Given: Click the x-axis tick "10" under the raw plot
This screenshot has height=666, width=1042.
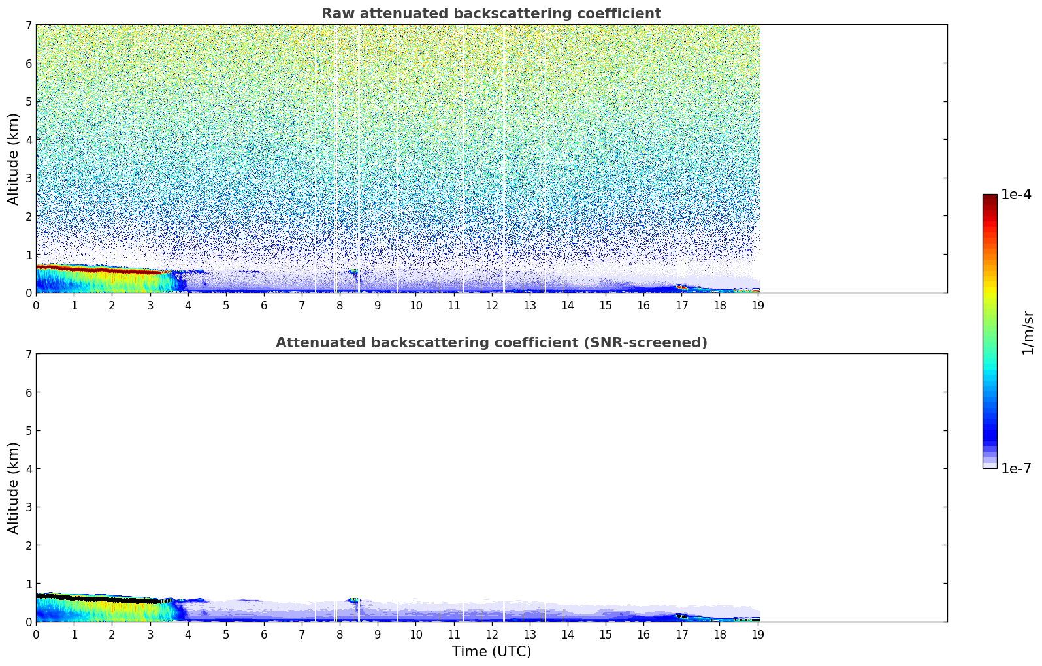Looking at the screenshot, I should 415,305.
